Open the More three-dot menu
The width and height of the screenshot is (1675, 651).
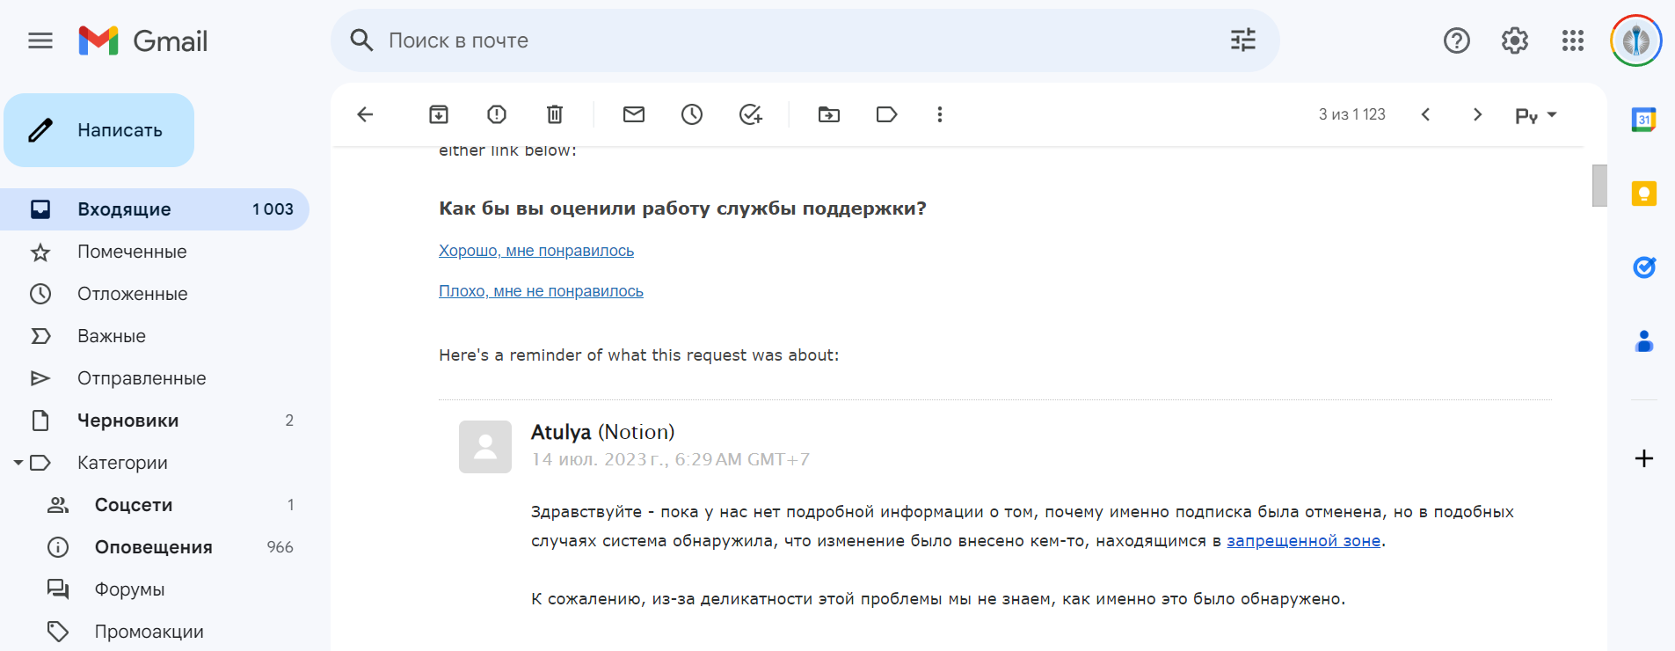tap(939, 114)
